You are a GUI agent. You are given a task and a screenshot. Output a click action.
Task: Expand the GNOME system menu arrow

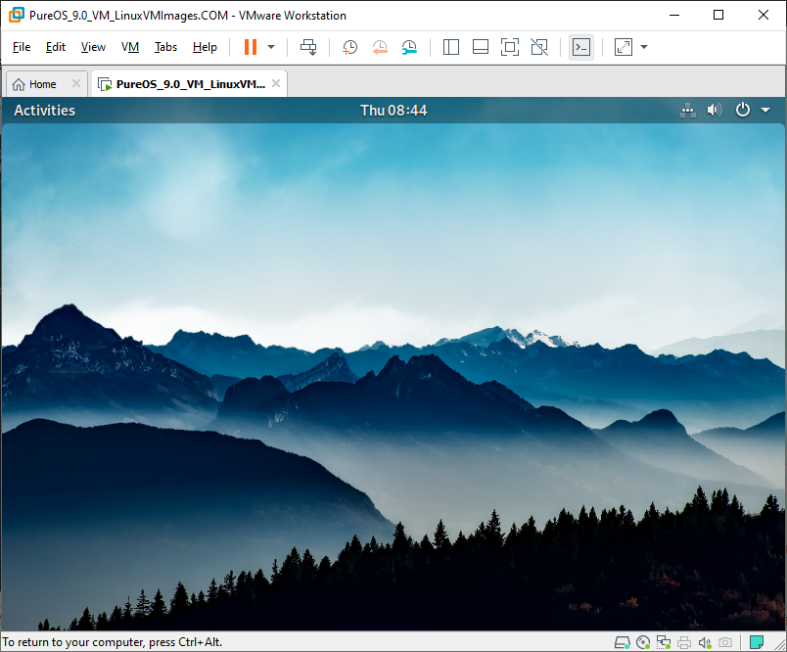(x=765, y=111)
